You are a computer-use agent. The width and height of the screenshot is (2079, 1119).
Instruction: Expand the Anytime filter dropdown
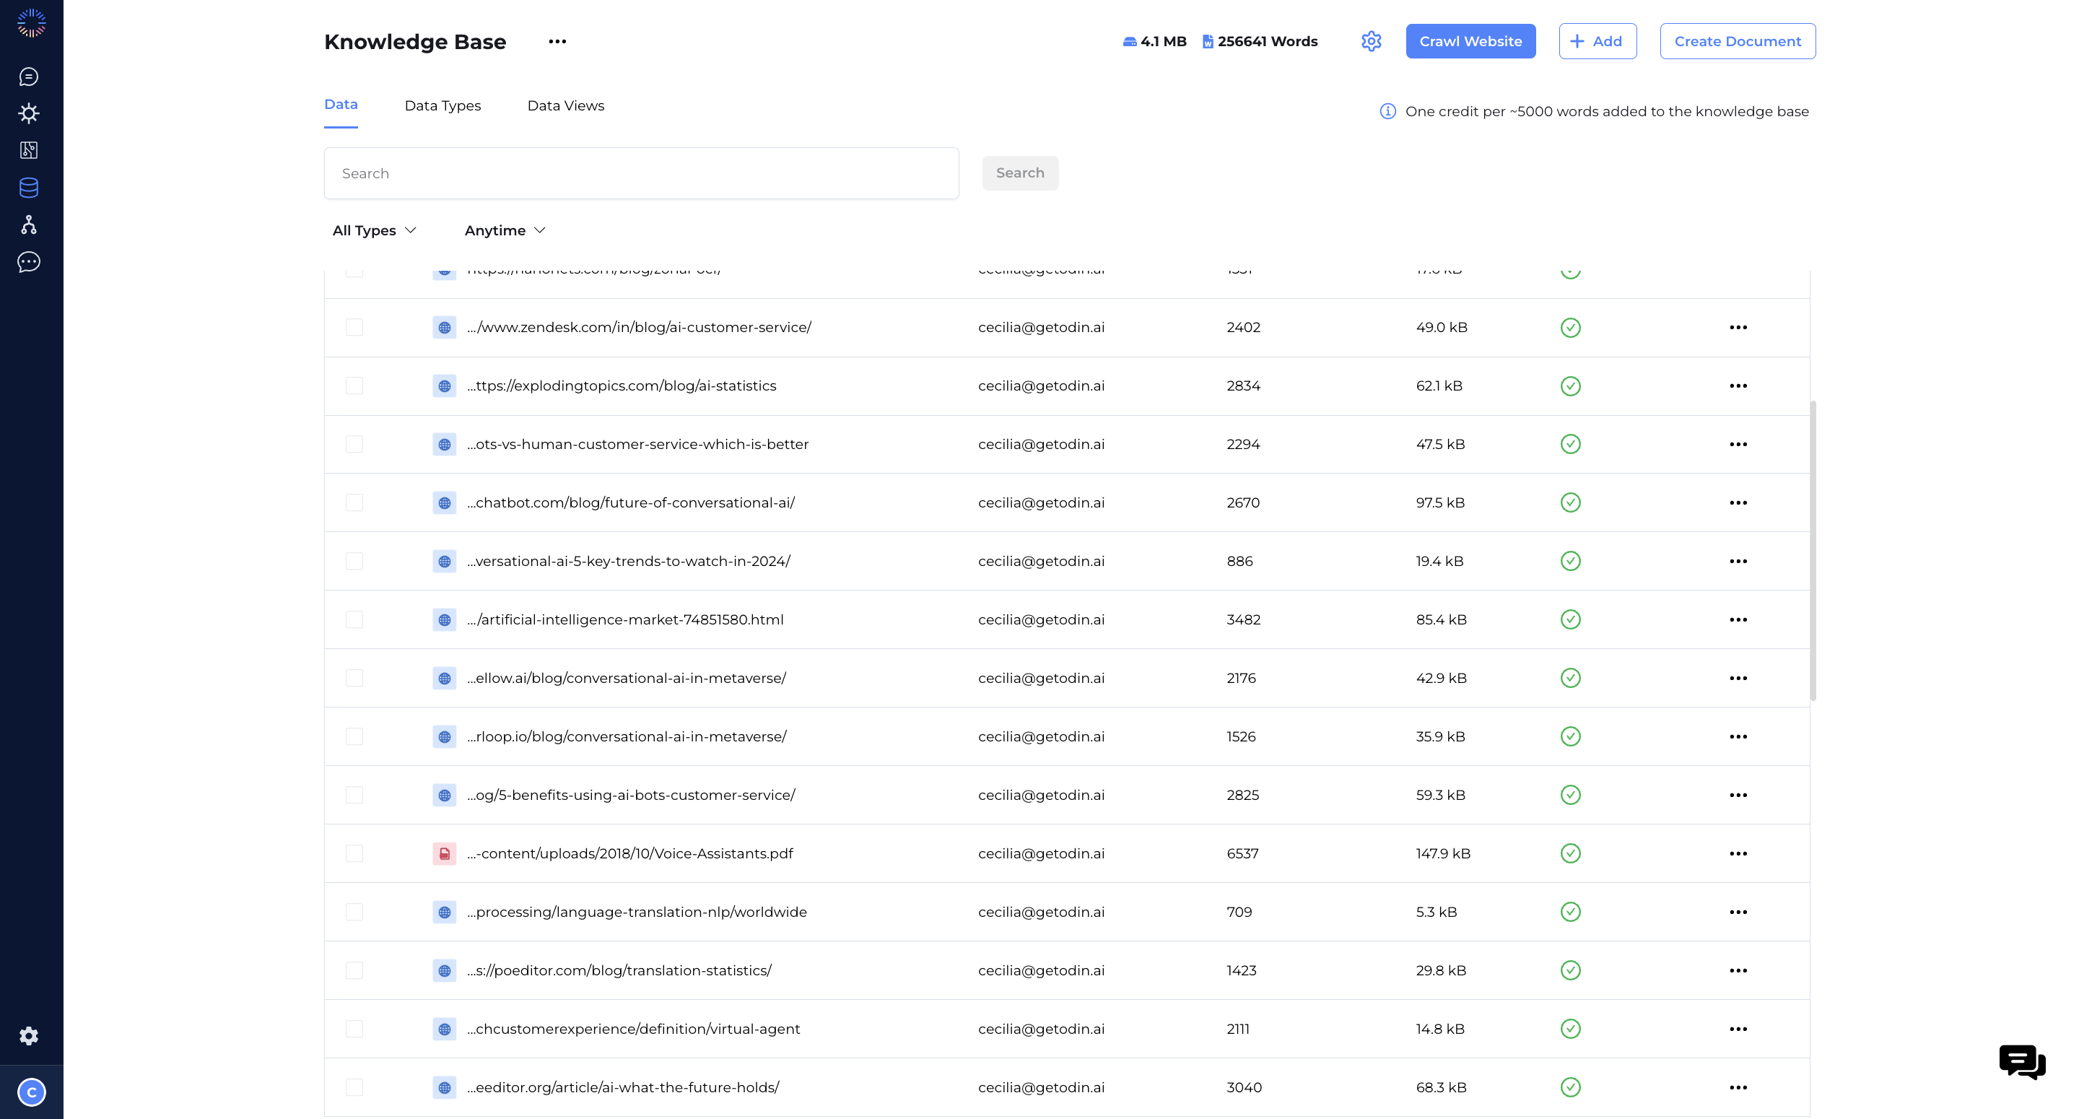505,230
